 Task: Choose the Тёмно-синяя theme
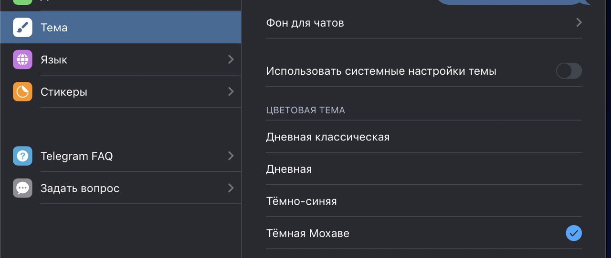(x=301, y=201)
